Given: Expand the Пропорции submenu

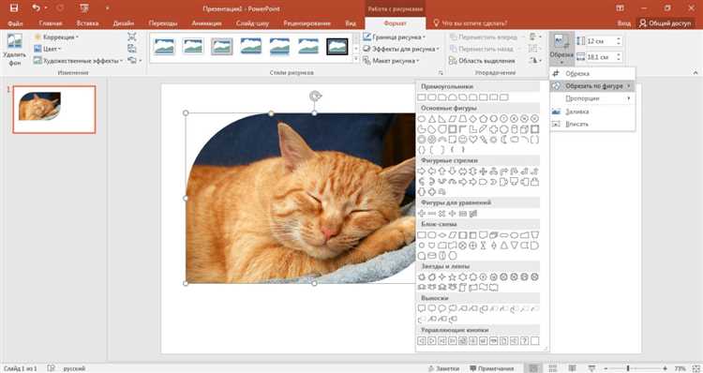Looking at the screenshot, I should pyautogui.click(x=592, y=98).
